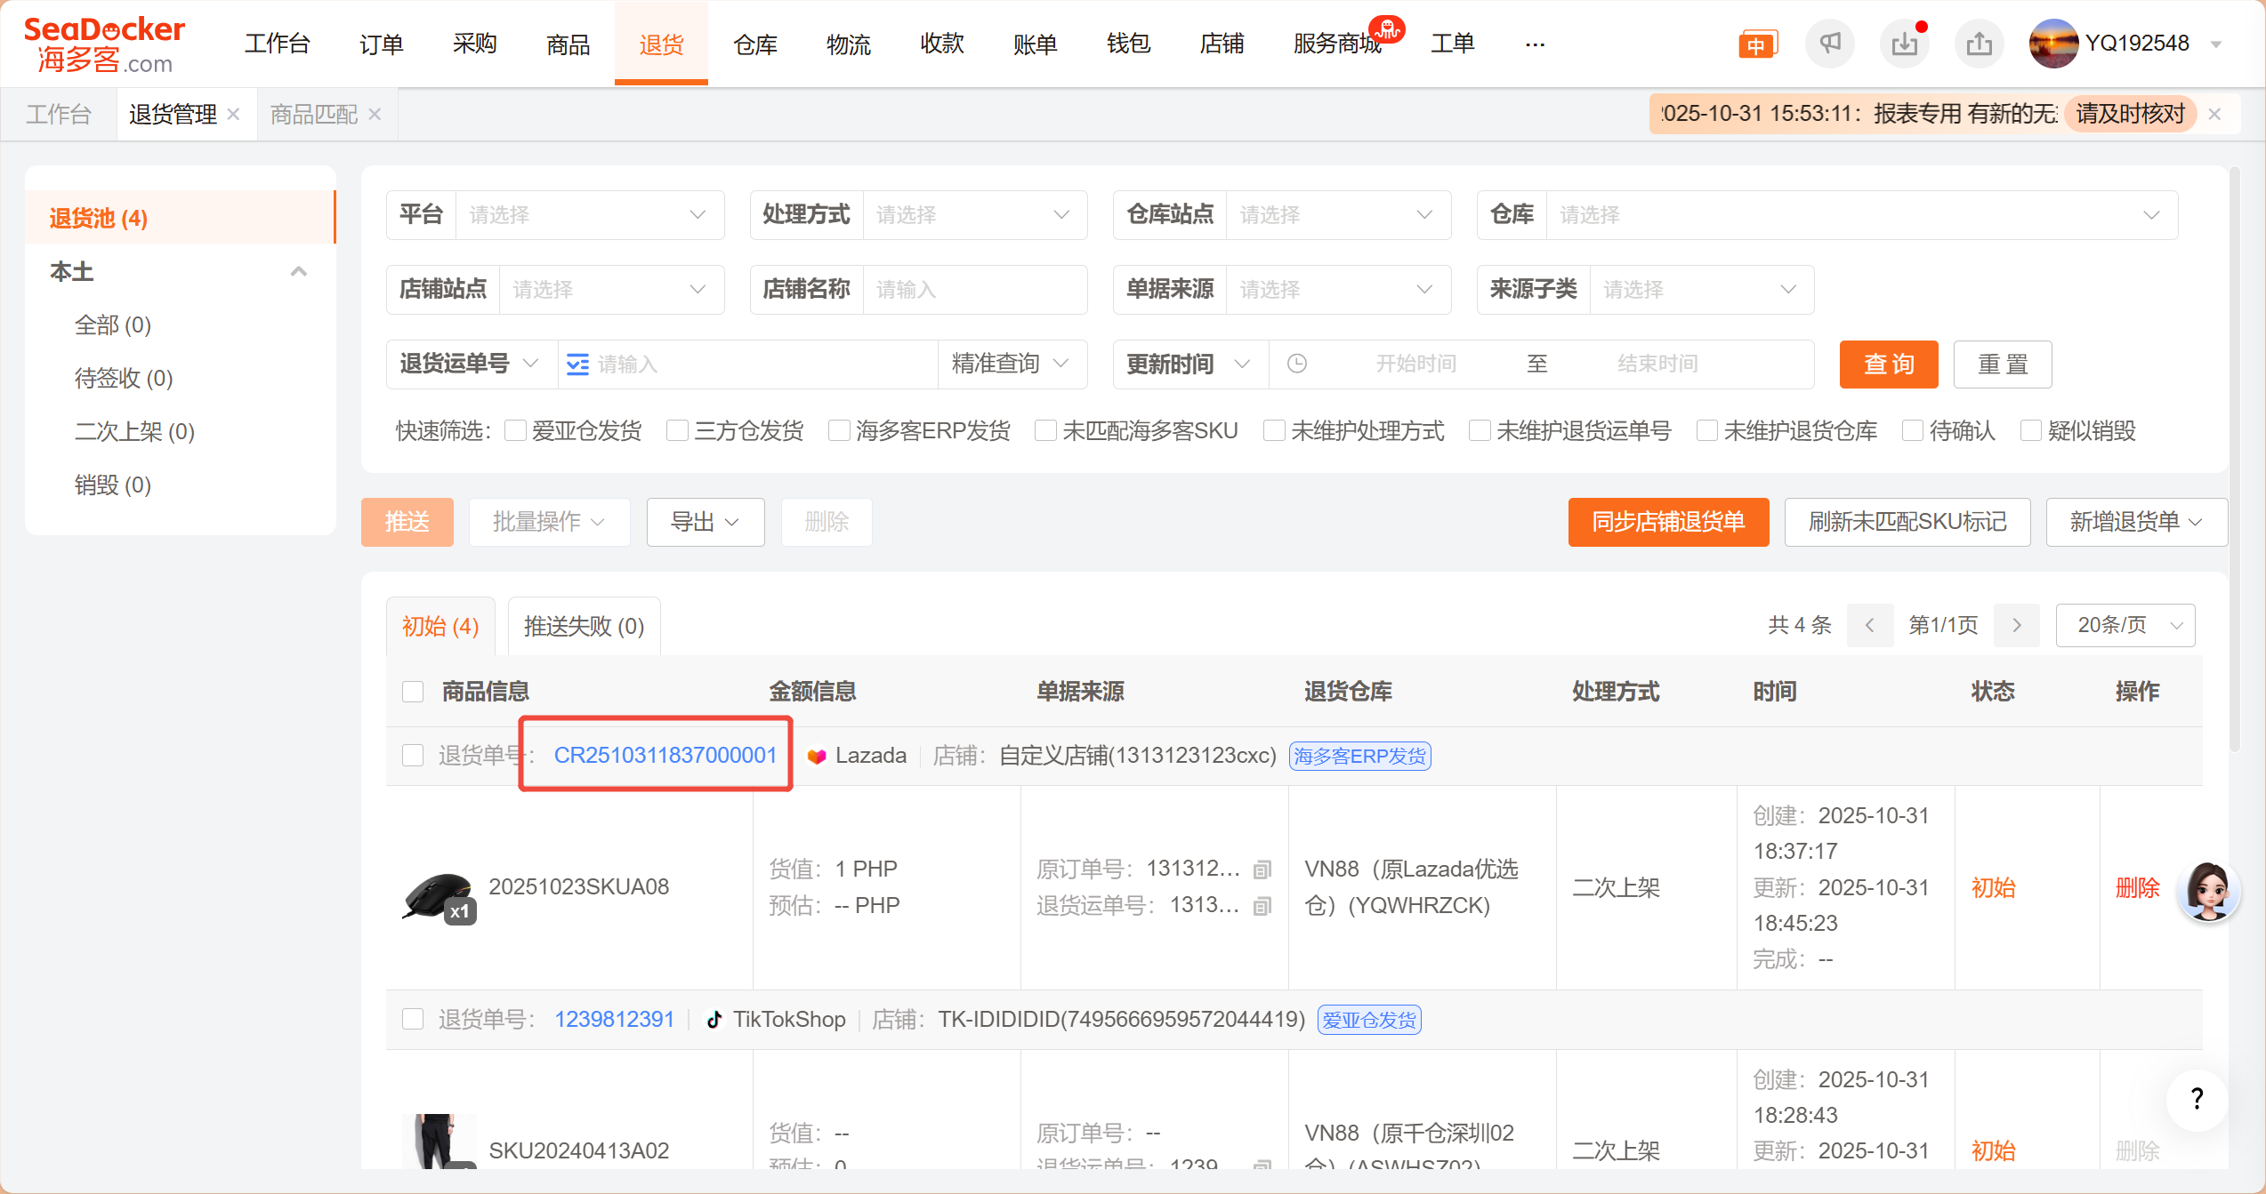Switch to the 推送失败 (0) tab

pos(584,626)
